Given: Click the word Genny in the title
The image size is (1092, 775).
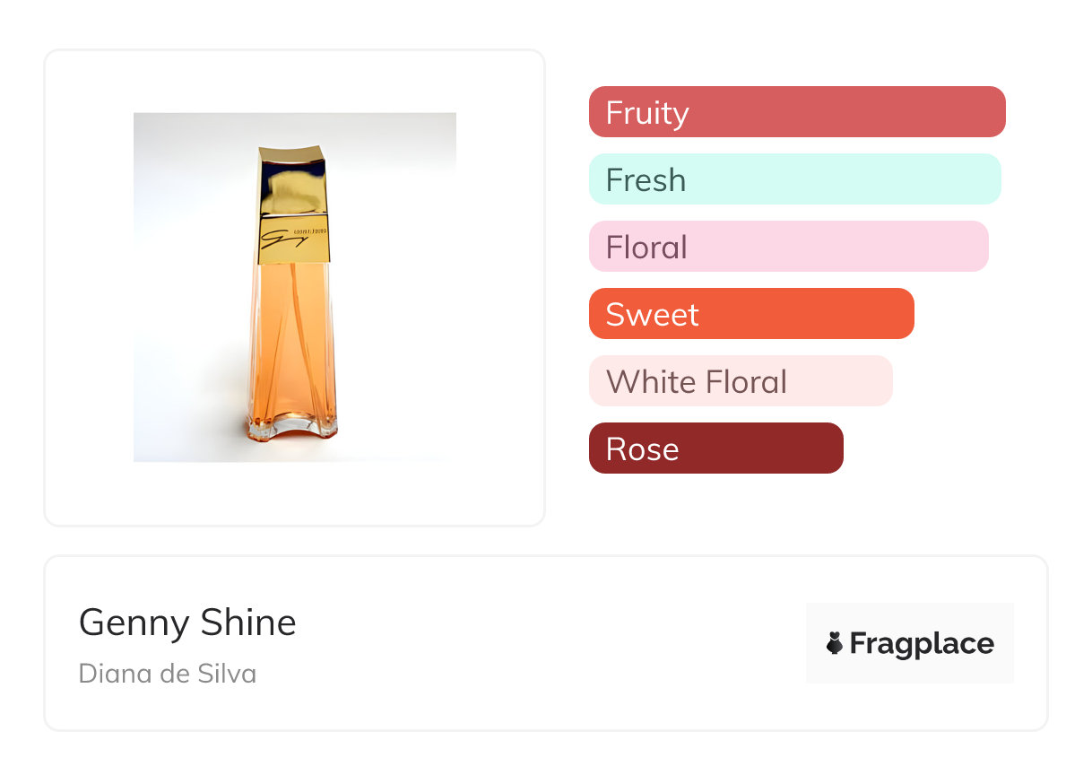Looking at the screenshot, I should 133,623.
